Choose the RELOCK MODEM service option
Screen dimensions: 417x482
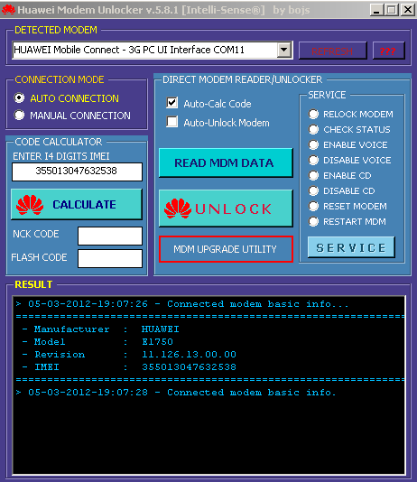(x=313, y=114)
